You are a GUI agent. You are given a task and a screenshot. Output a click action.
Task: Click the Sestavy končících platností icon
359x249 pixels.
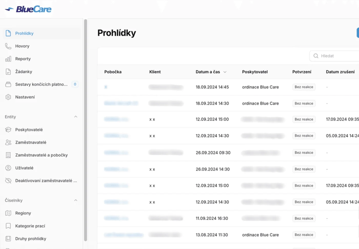click(8, 84)
